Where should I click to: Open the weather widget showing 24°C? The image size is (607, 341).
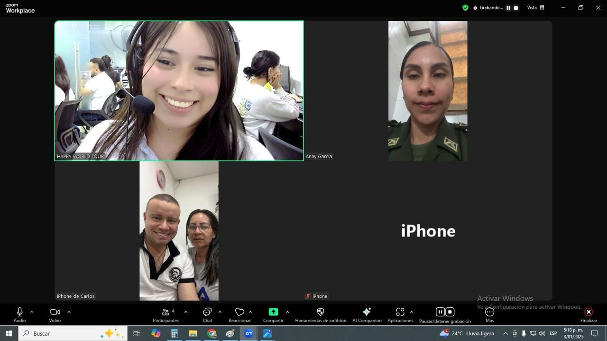click(x=467, y=333)
